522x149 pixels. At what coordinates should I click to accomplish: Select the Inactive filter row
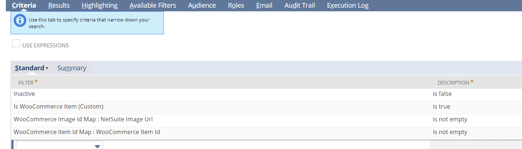(x=24, y=94)
